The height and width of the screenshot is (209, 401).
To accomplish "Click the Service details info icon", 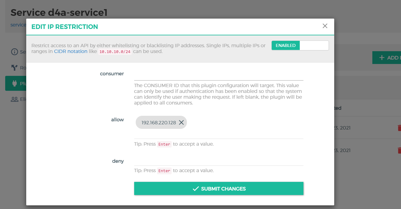I will (x=14, y=52).
